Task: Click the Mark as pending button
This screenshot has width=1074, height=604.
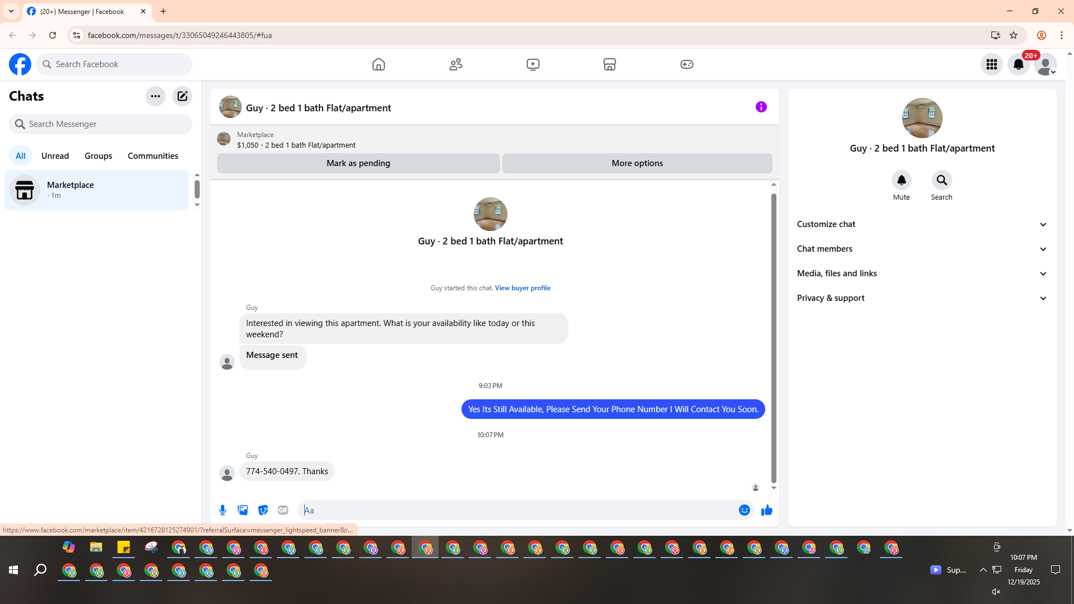Action: 358,163
